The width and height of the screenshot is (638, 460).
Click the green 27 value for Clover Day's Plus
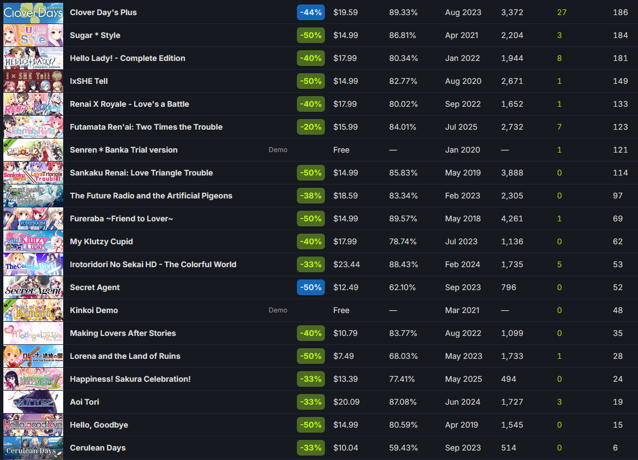[x=562, y=13]
